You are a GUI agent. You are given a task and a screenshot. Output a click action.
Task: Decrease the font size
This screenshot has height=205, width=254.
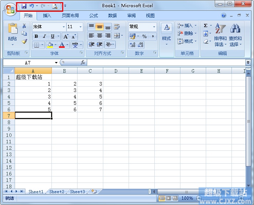74,36
